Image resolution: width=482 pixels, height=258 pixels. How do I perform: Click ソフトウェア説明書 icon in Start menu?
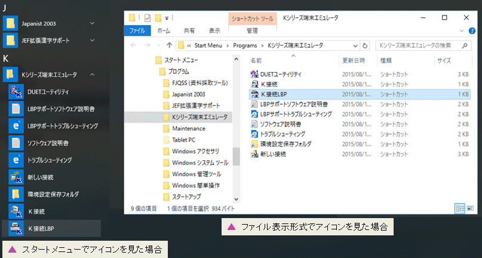click(x=16, y=143)
